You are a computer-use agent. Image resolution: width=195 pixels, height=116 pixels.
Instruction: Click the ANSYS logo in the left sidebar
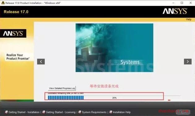click(13, 33)
